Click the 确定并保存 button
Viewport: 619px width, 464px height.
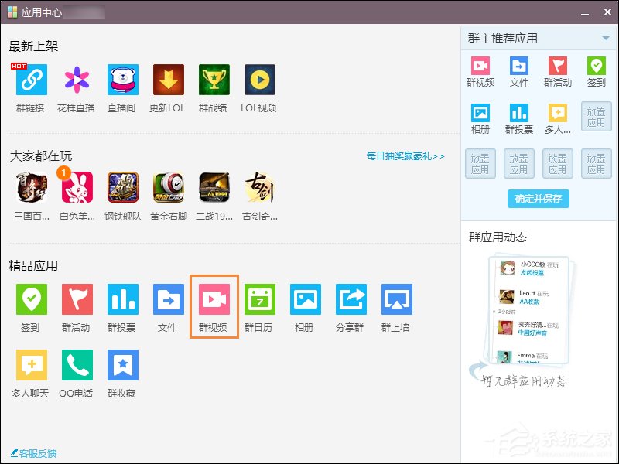539,198
